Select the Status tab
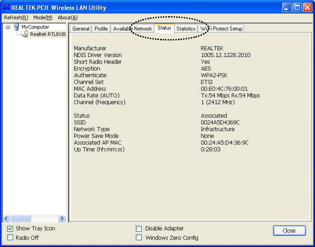 [164, 28]
